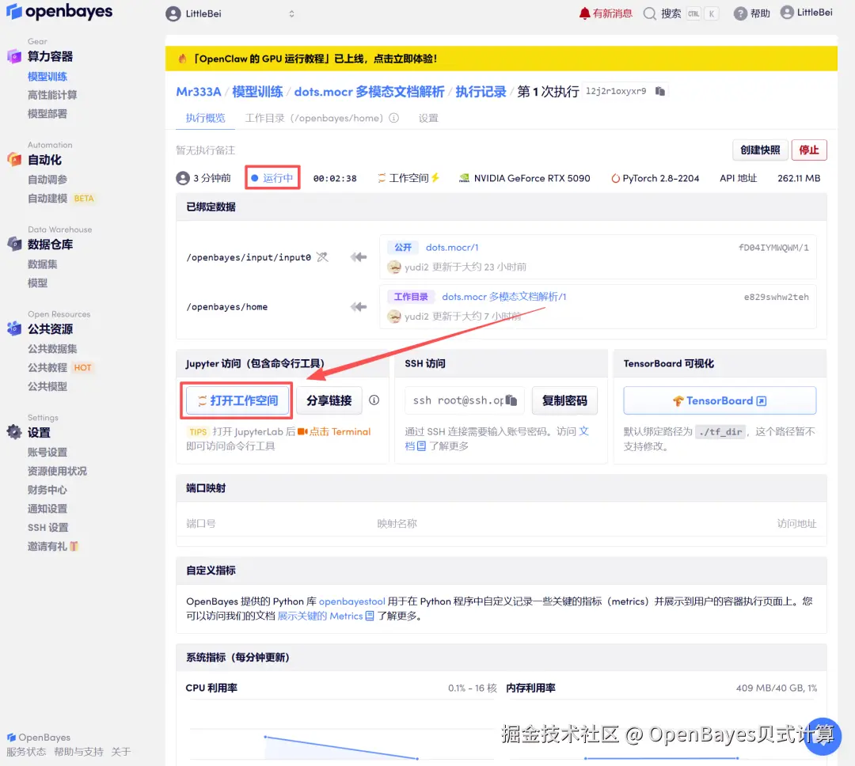Open the dots.mocr/1 dataset link
This screenshot has height=766, width=855.
(452, 248)
